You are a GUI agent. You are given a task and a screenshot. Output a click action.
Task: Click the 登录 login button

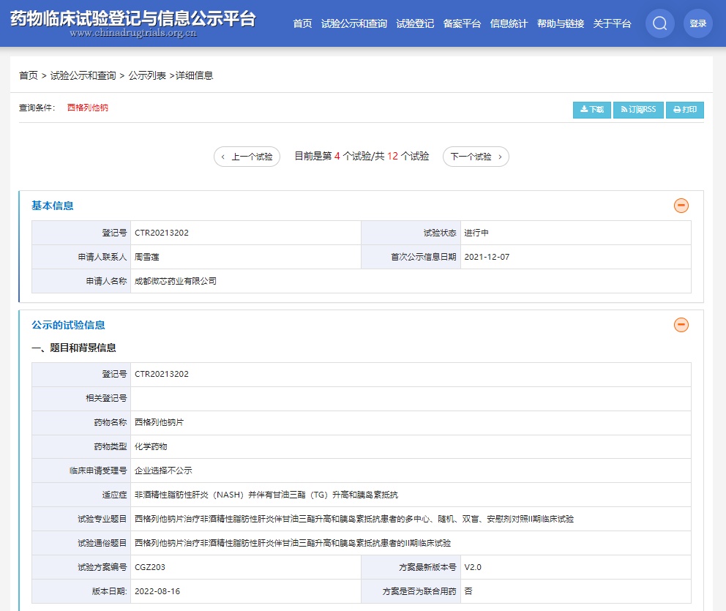tap(697, 23)
